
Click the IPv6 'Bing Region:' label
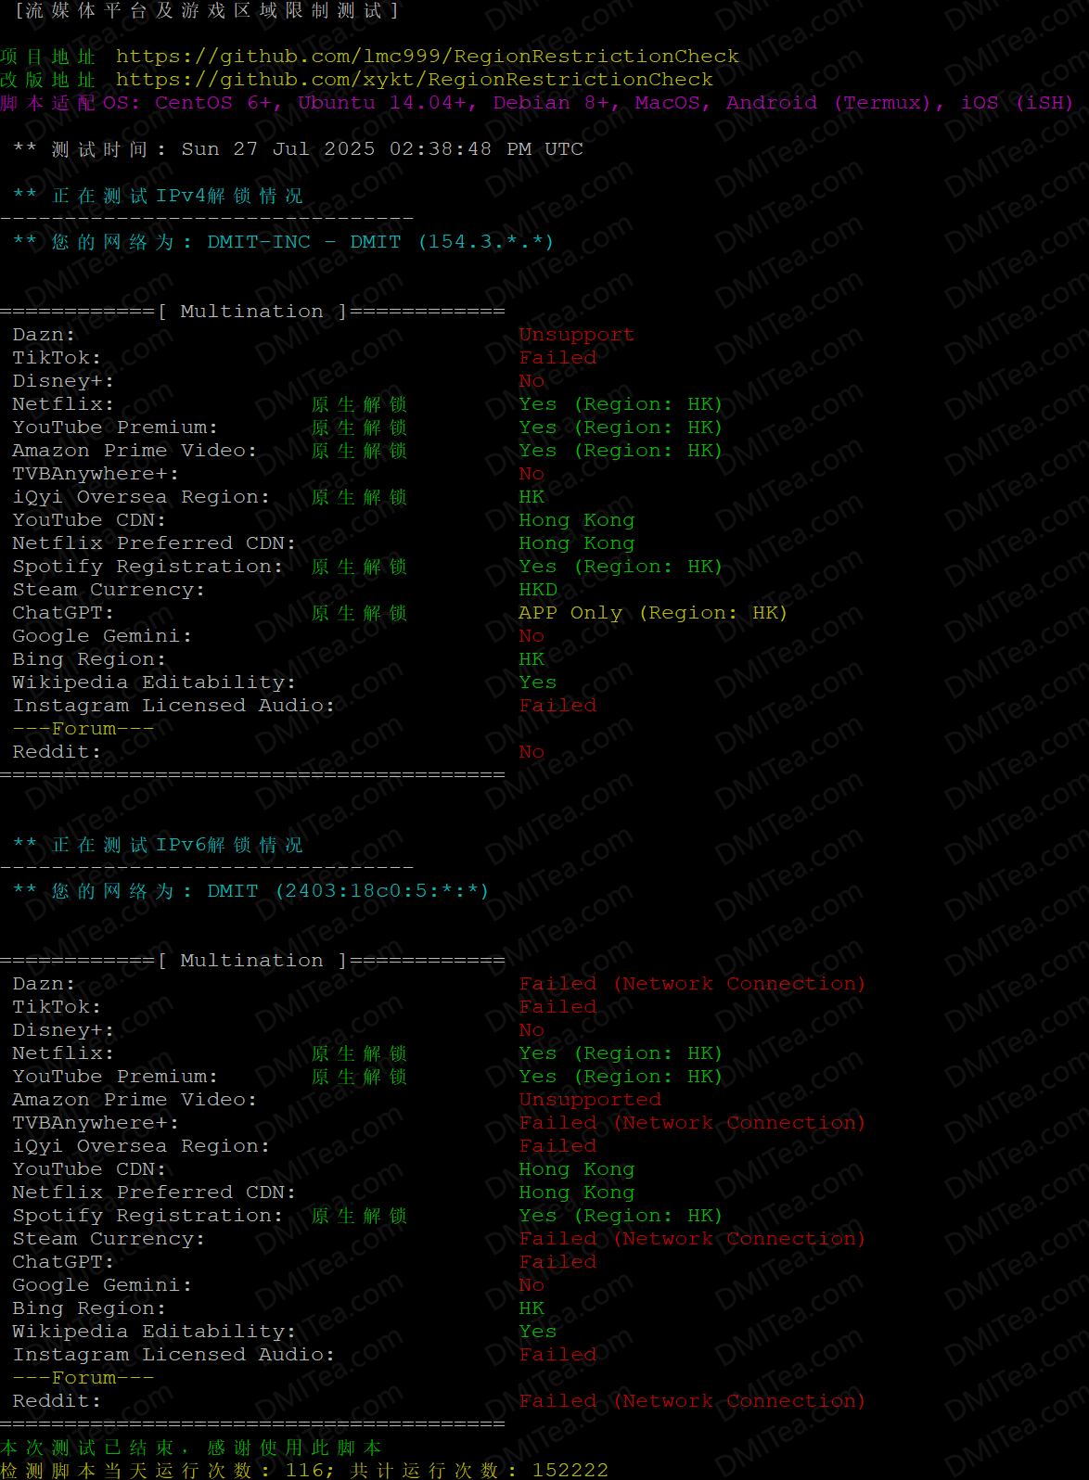click(89, 1308)
